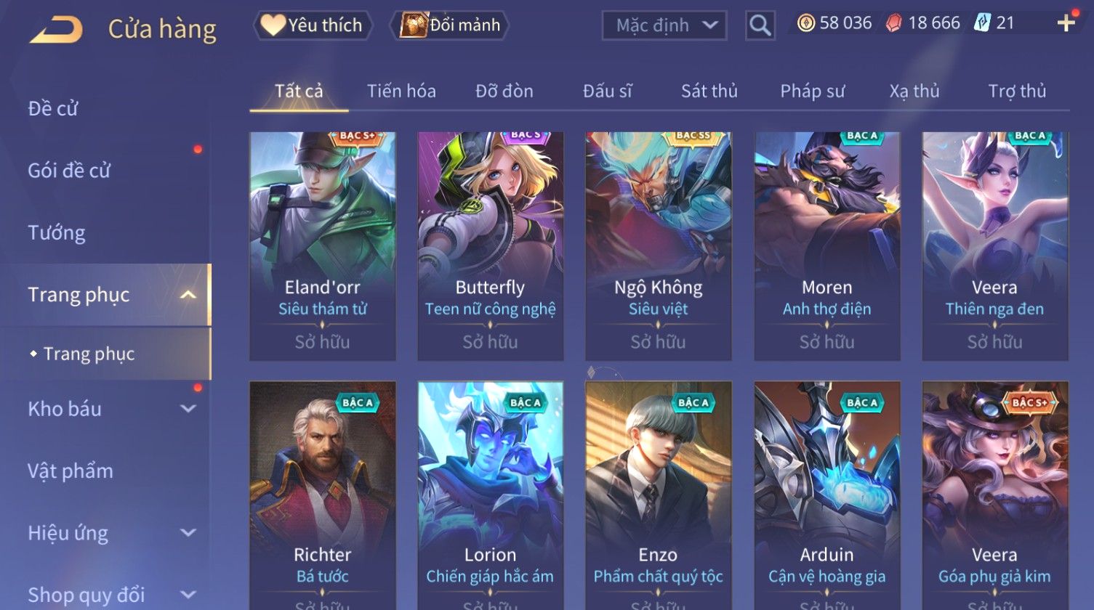
Task: Open Yêu thích heart favorites
Action: click(x=313, y=25)
